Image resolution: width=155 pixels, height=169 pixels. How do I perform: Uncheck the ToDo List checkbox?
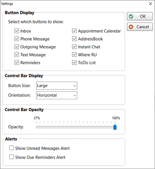tap(74, 63)
